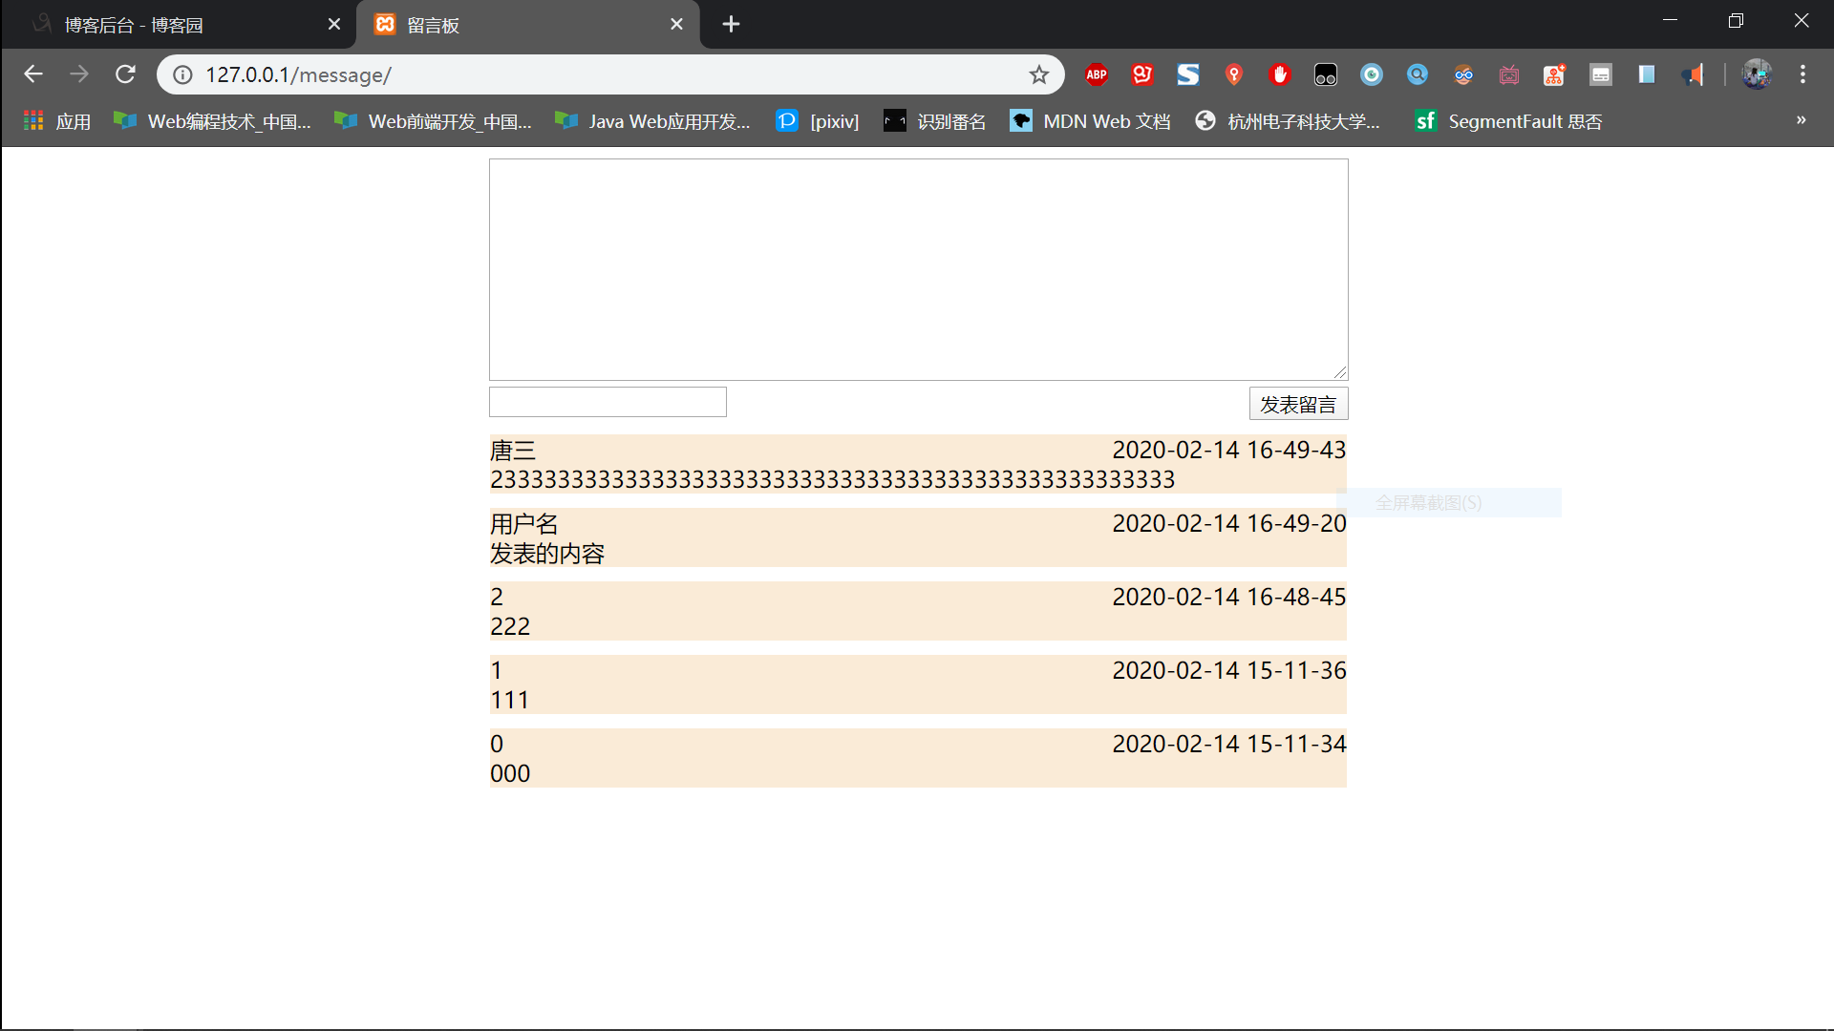Image resolution: width=1834 pixels, height=1031 pixels.
Task: Click the Adblock Plus extension icon
Action: click(1096, 74)
